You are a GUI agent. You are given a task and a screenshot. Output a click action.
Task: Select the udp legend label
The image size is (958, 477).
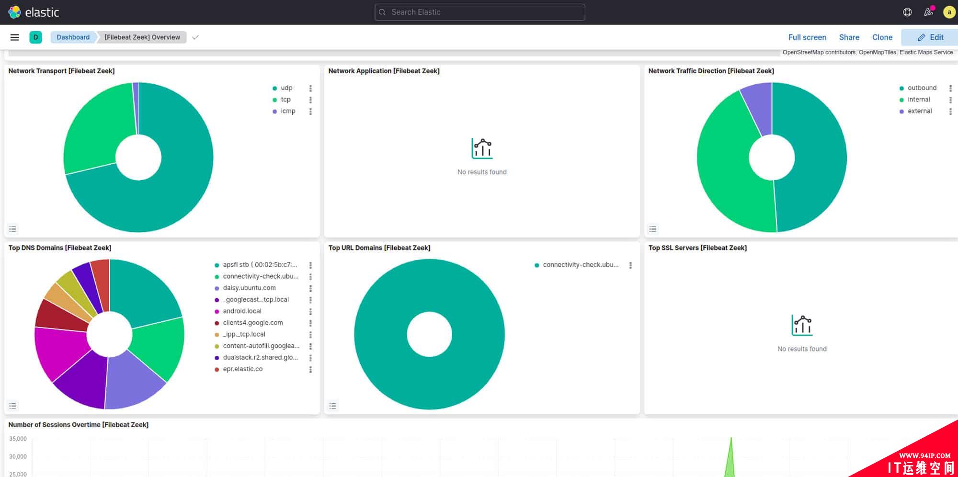[x=286, y=88]
